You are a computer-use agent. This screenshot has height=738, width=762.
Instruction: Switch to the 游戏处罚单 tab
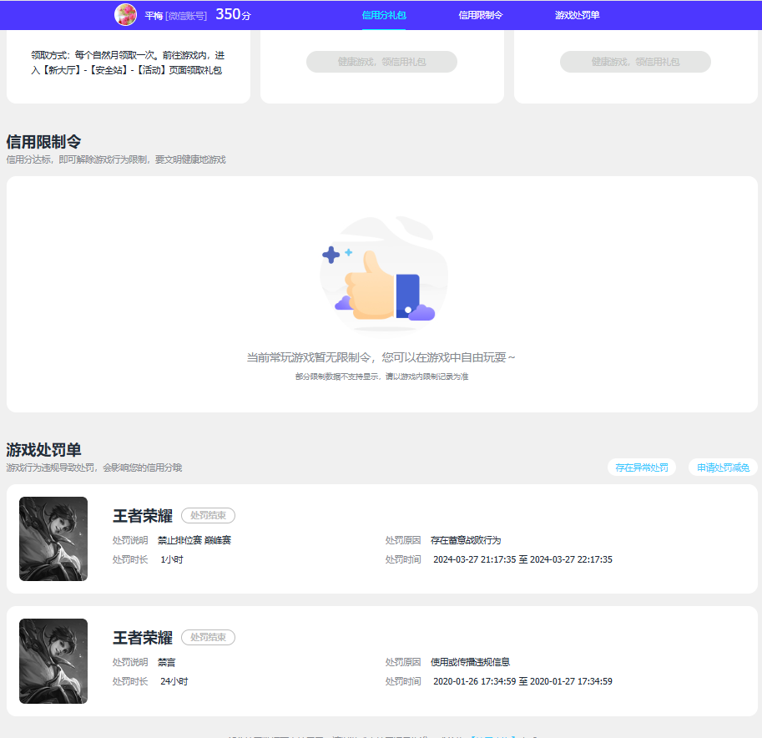(577, 15)
